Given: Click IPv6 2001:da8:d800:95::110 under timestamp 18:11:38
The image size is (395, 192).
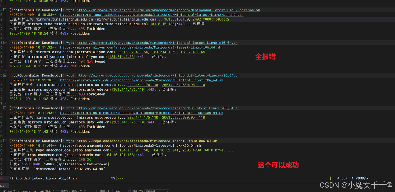Looking at the screenshot, I should pos(183,85).
